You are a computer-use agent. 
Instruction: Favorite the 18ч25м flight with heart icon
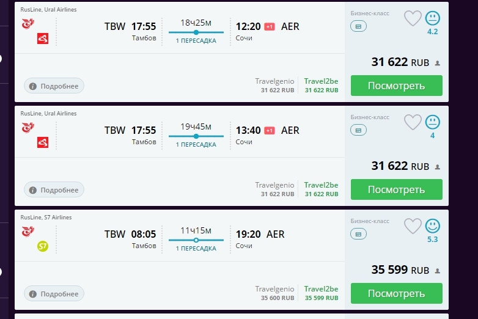tap(413, 18)
